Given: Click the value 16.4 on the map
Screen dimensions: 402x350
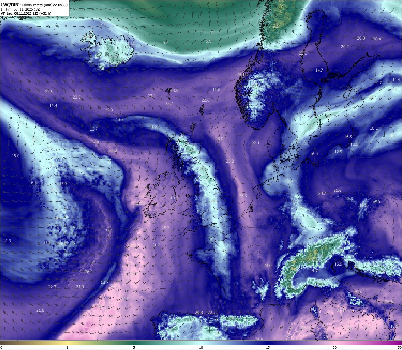Looking at the screenshot, I should point(314,154).
